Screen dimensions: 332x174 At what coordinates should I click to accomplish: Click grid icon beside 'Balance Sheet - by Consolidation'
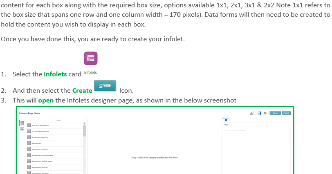(x=29, y=155)
